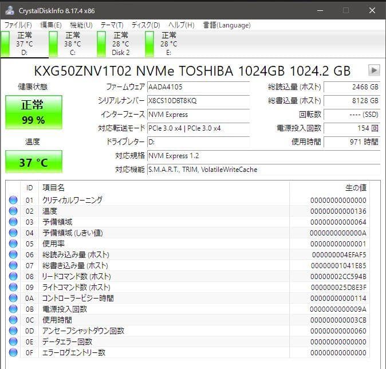Click the 37 °C temperature button

click(x=34, y=162)
